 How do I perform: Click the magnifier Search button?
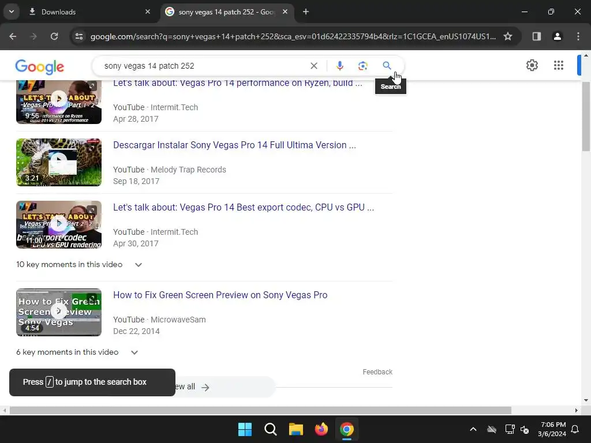pyautogui.click(x=387, y=66)
